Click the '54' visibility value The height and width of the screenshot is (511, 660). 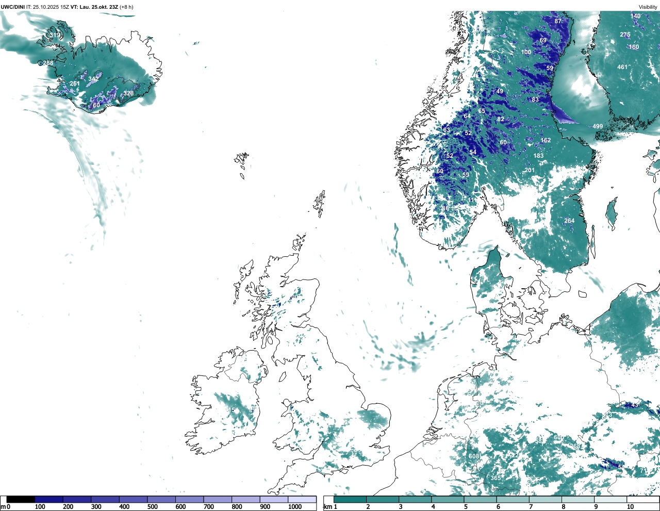(x=473, y=152)
